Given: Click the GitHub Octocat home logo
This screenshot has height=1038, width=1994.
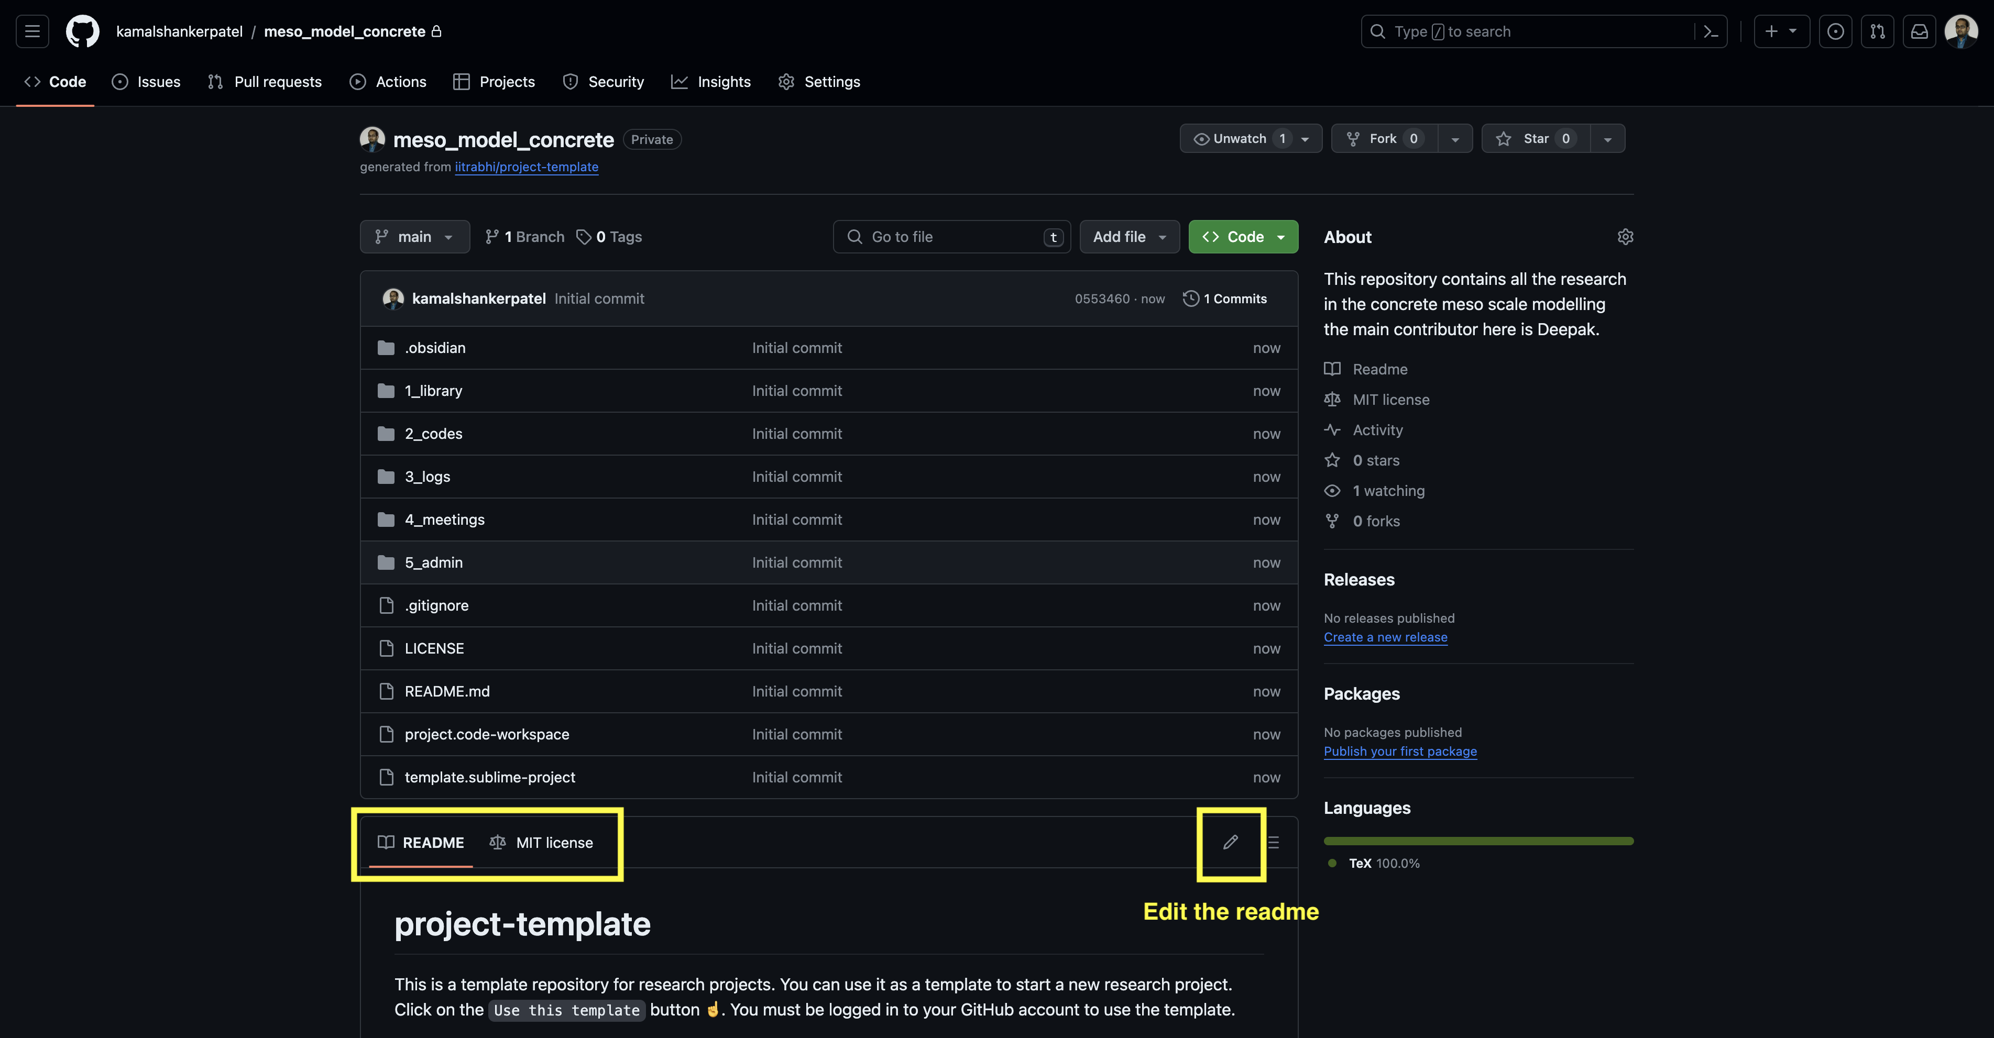Looking at the screenshot, I should 82,32.
